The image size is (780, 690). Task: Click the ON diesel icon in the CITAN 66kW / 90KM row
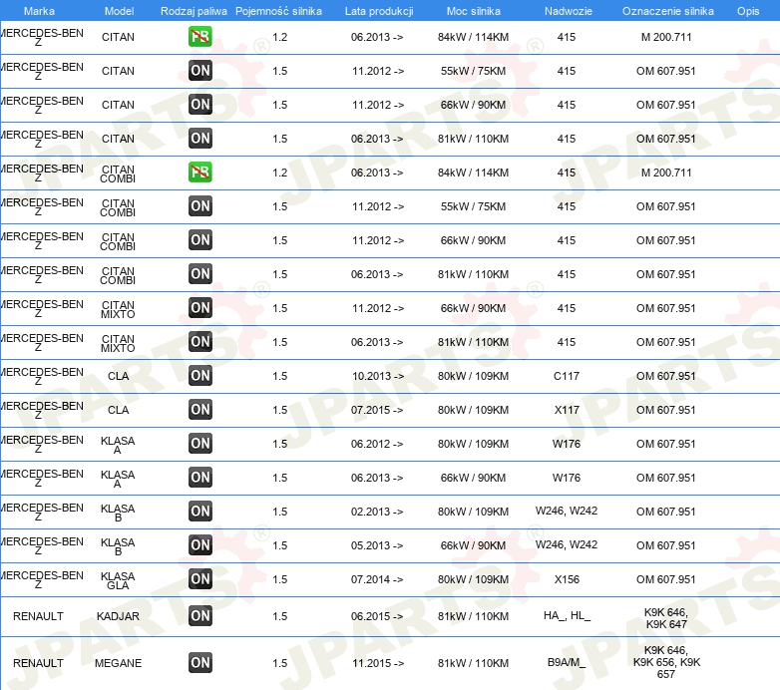(199, 105)
